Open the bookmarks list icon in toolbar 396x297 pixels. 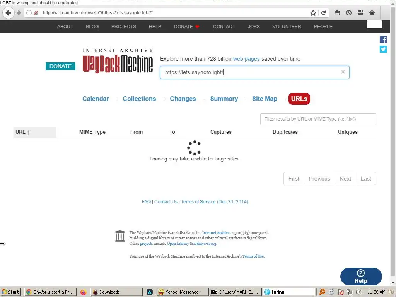(337, 13)
